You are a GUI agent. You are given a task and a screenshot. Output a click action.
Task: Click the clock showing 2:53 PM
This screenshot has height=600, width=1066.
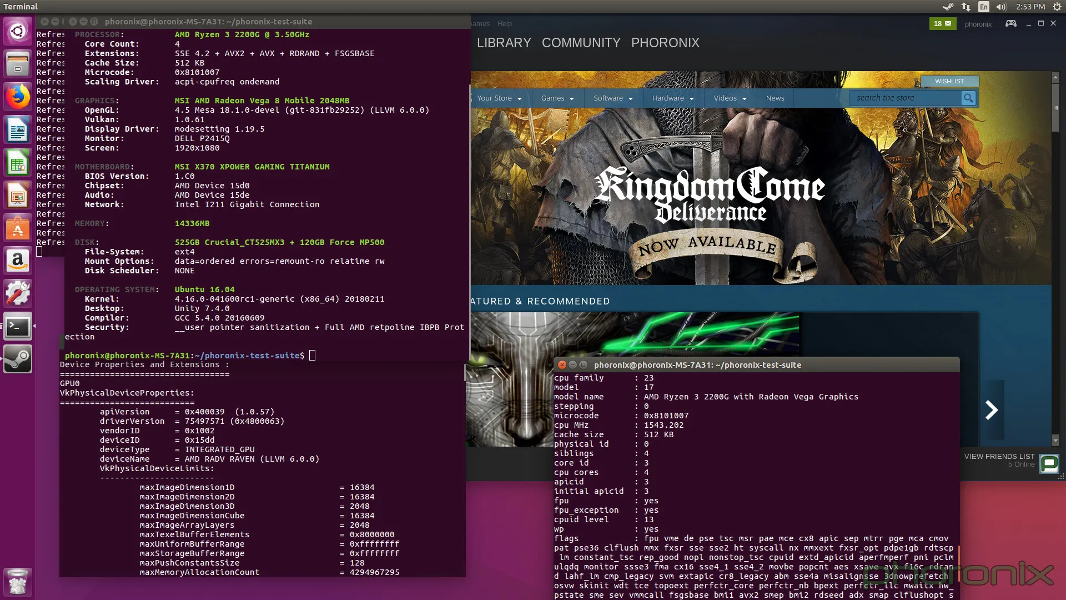tap(1030, 7)
